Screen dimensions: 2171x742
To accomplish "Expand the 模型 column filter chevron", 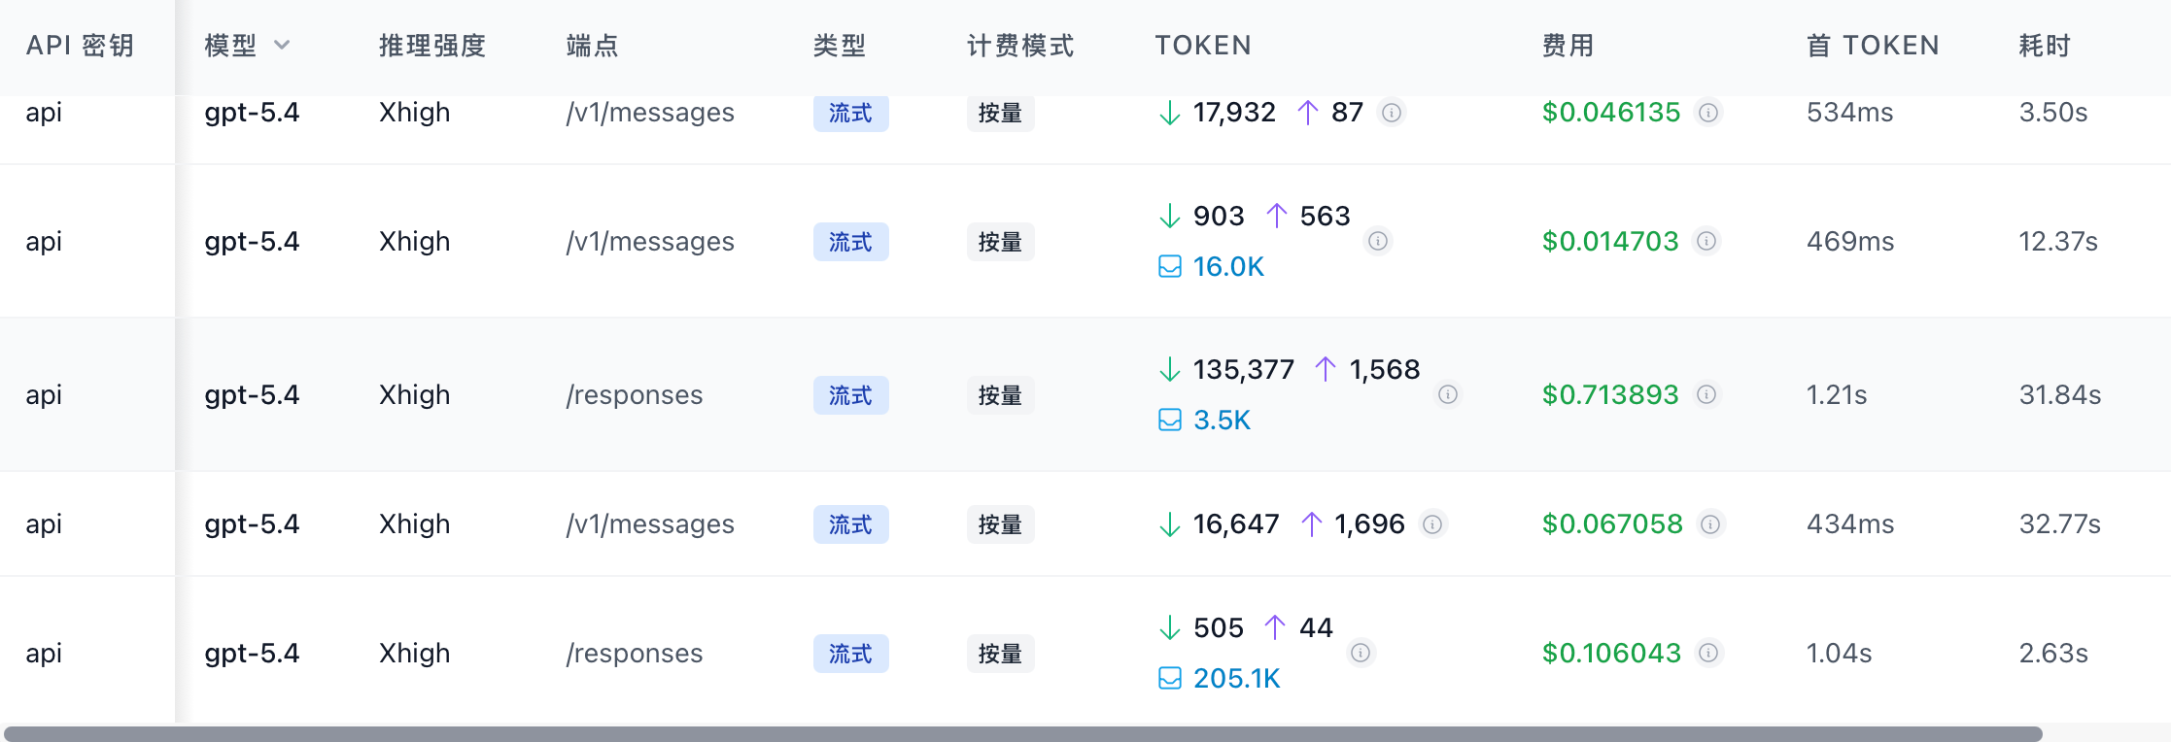I will (282, 45).
